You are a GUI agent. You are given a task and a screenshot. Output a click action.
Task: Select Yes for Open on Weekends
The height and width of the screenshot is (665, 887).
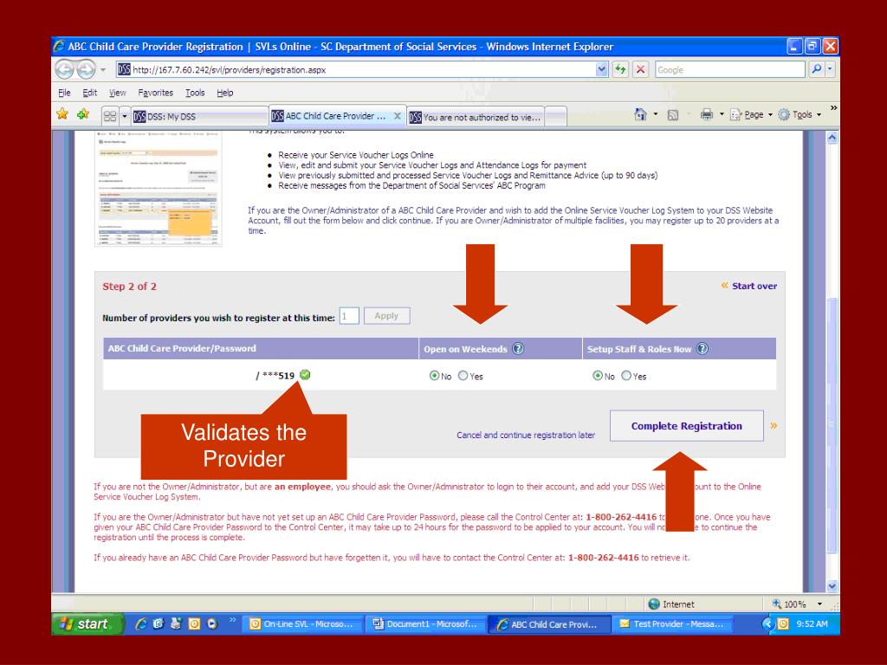tap(463, 376)
